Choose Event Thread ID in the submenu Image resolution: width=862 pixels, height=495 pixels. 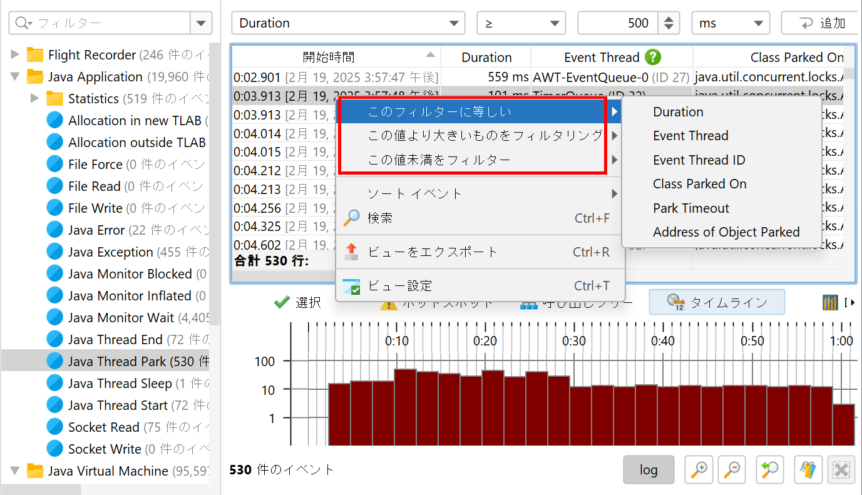point(721,160)
